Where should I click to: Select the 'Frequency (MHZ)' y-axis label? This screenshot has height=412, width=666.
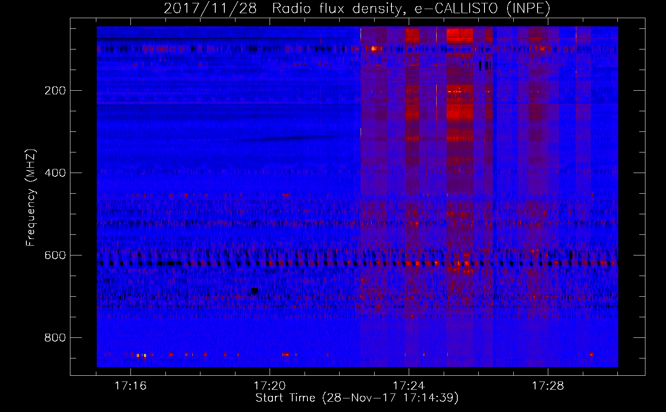(x=30, y=198)
